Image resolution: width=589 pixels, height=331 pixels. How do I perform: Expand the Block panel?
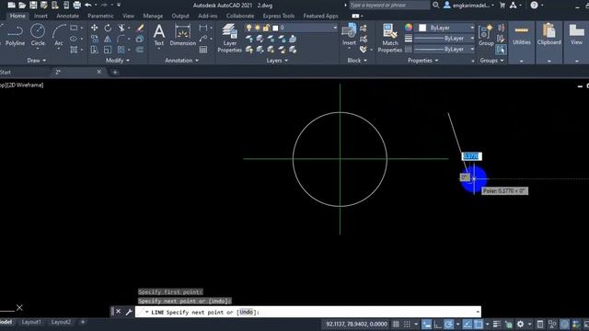[357, 61]
